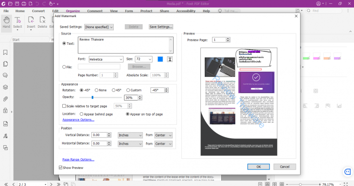354x186 pixels.
Task: Choose None rotation radio button
Action: (x=96, y=90)
